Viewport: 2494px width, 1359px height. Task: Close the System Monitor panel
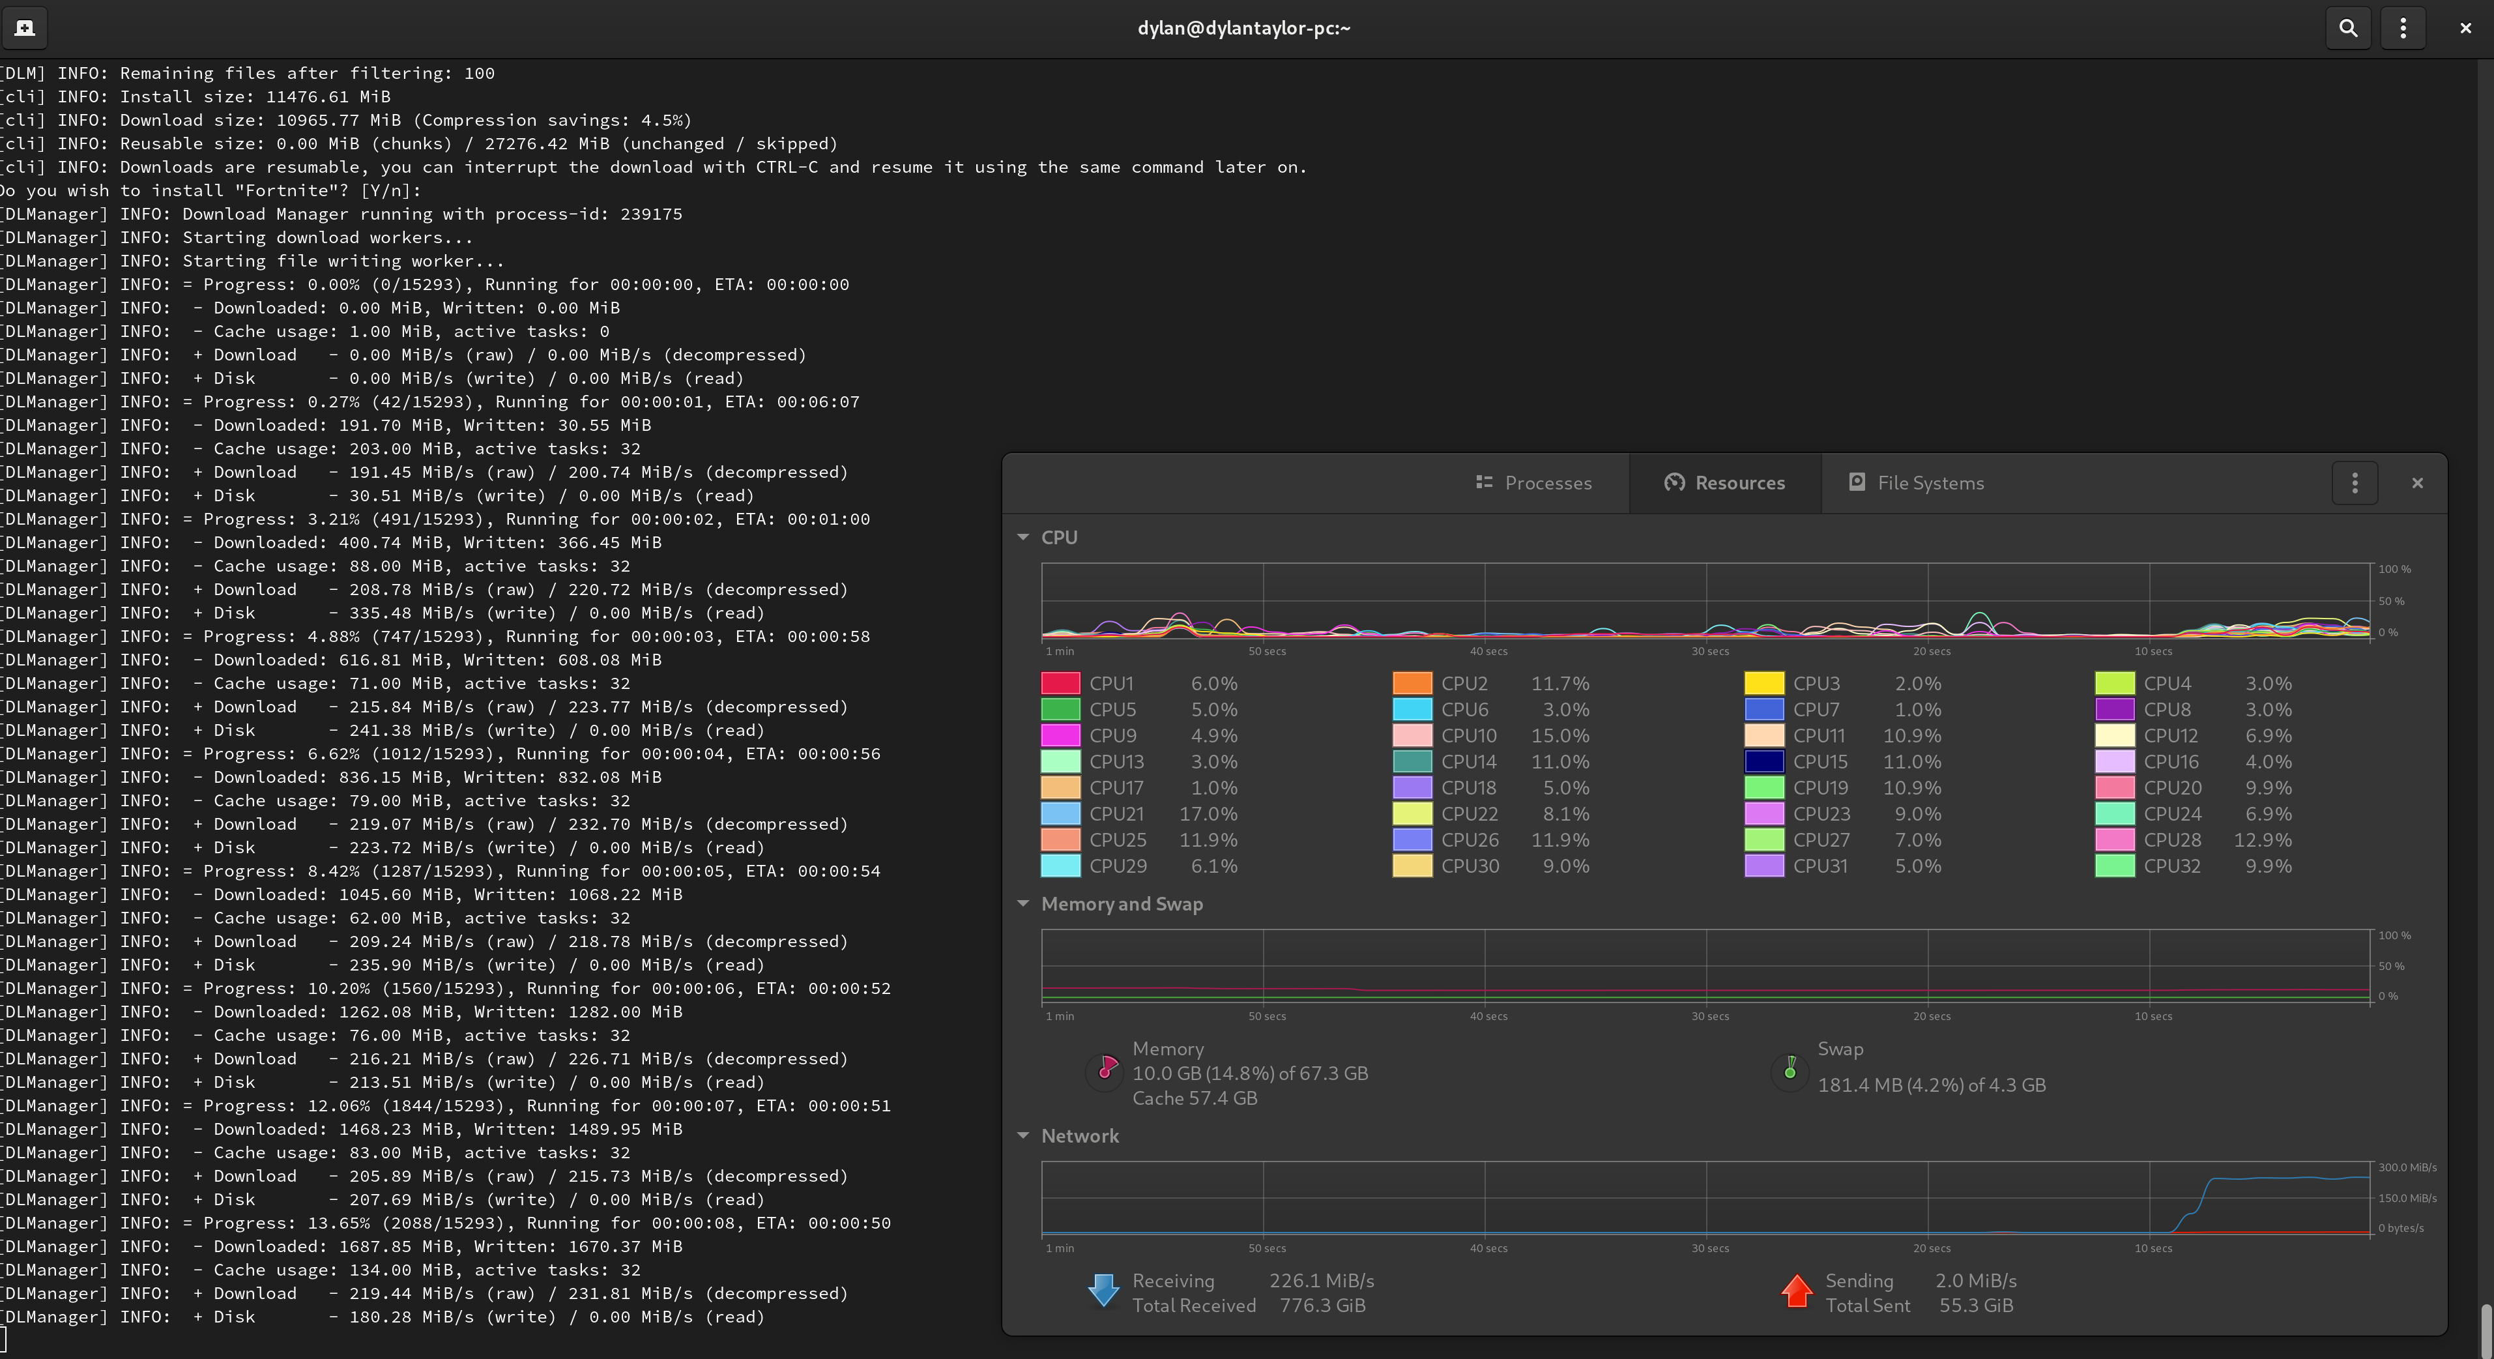(x=2418, y=482)
